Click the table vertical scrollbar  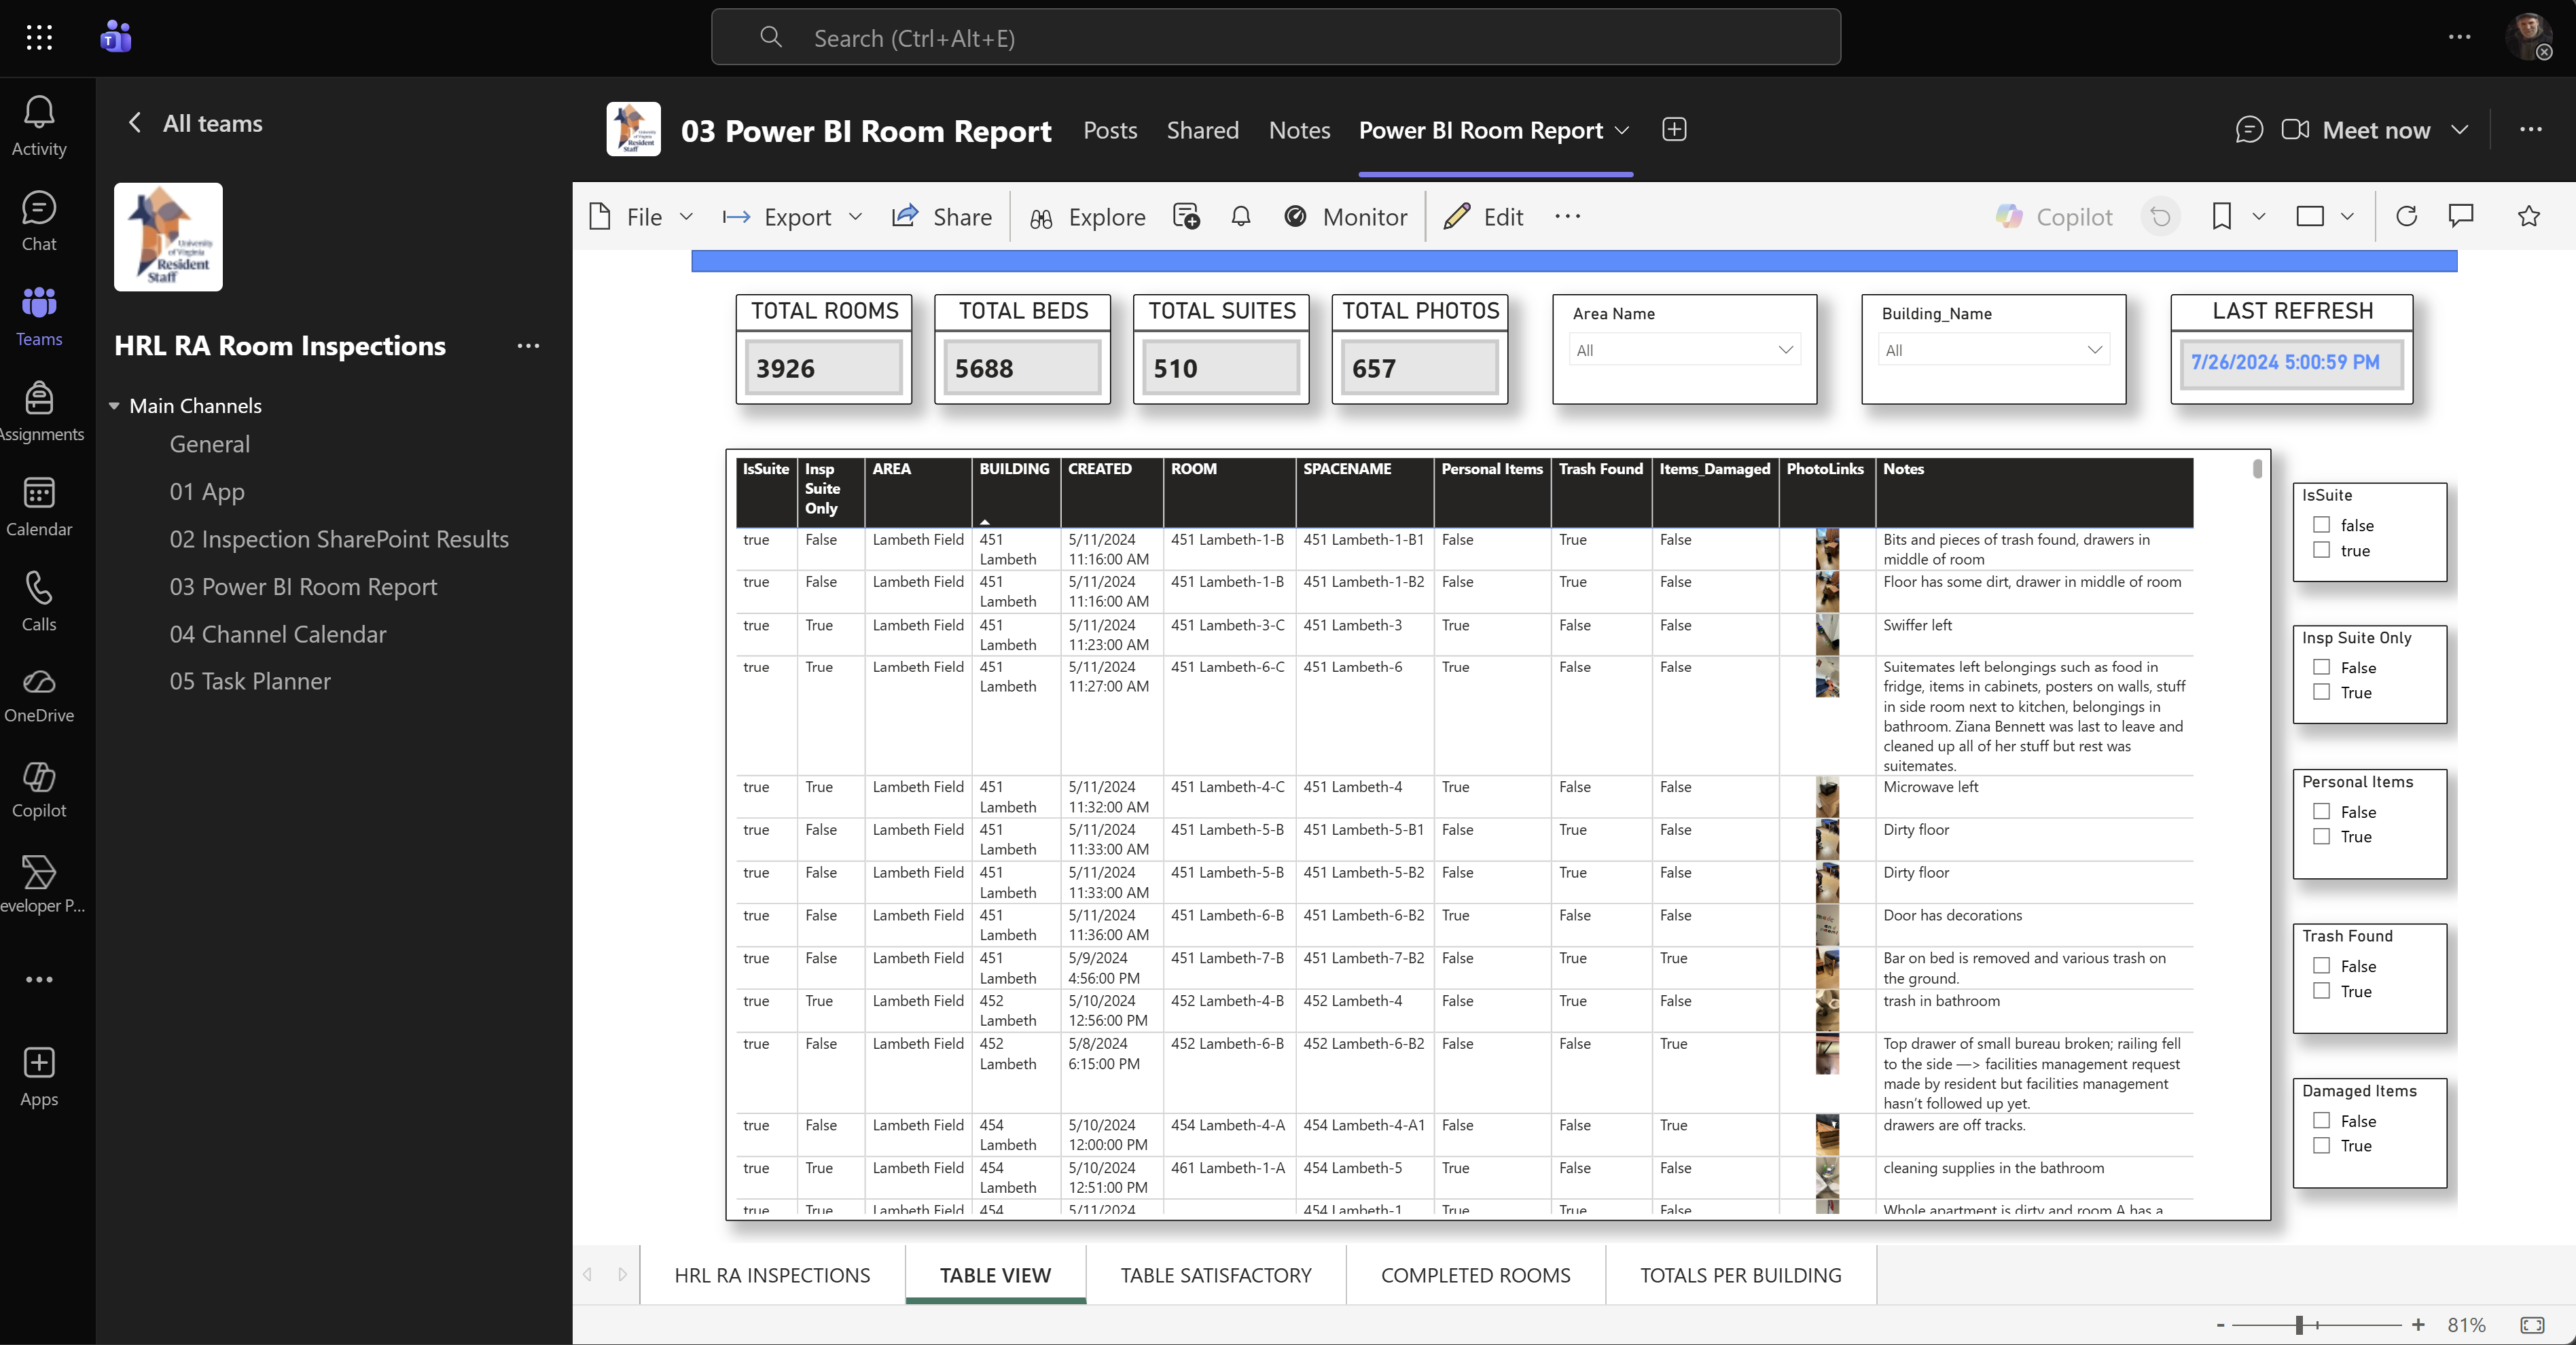coord(2257,468)
